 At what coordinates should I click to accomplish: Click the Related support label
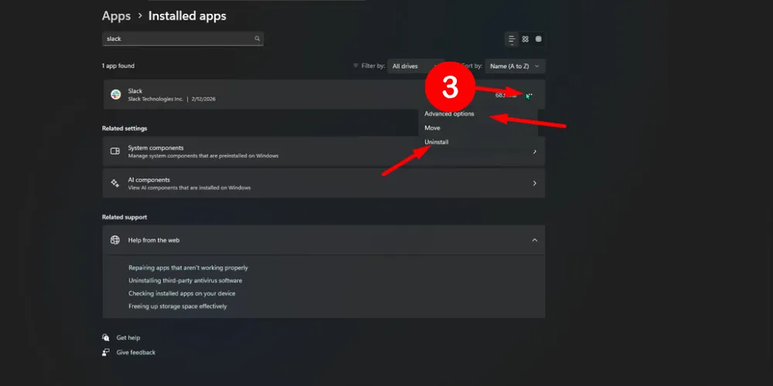[x=124, y=217]
